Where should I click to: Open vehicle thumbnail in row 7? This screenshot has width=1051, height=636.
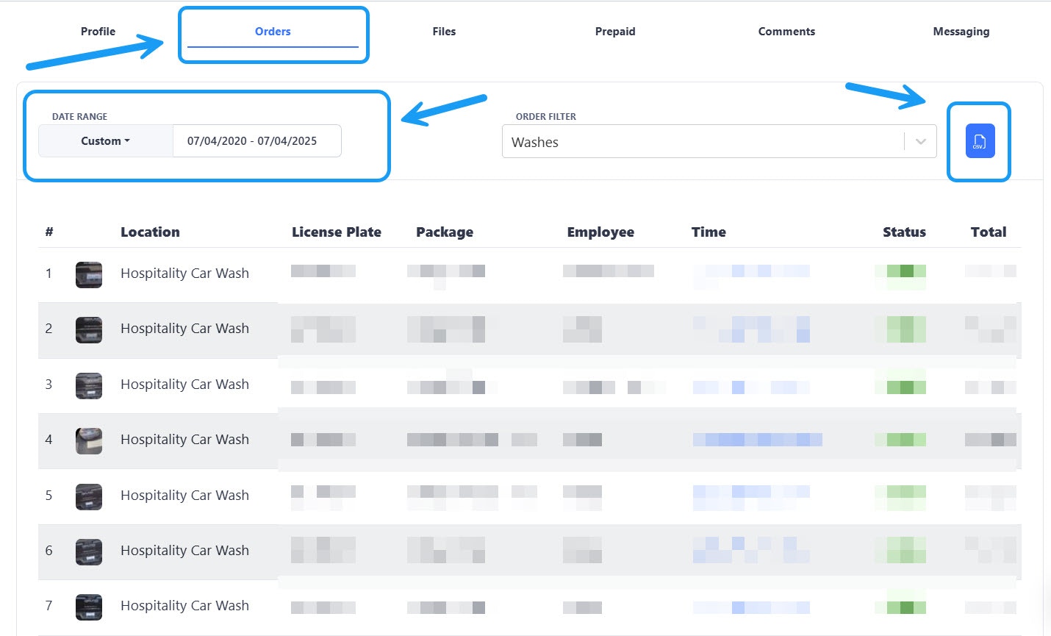click(x=89, y=607)
